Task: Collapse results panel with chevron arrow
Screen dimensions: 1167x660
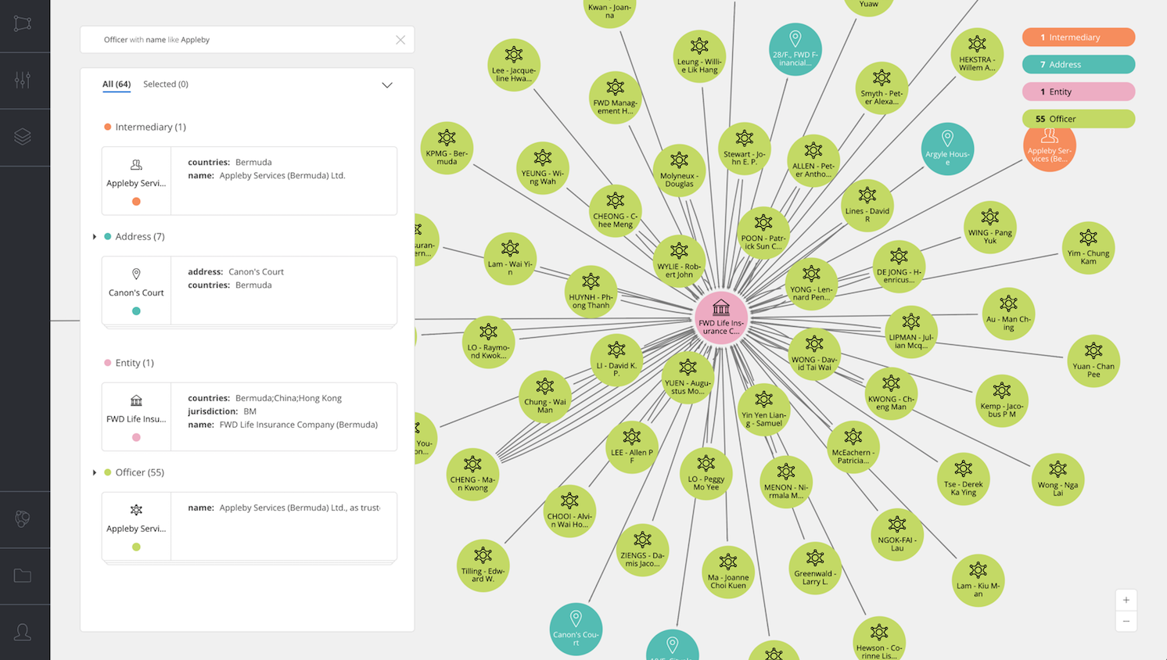Action: click(x=387, y=84)
